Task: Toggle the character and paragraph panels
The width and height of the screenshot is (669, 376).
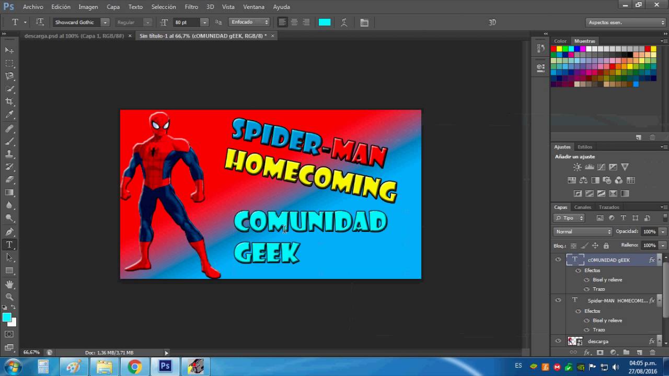Action: pyautogui.click(x=364, y=22)
